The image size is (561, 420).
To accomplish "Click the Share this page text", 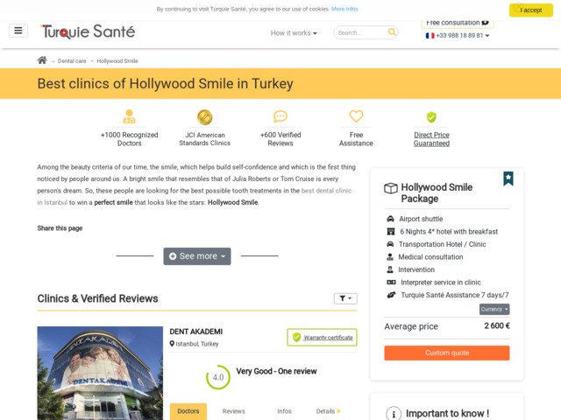I will pos(60,228).
